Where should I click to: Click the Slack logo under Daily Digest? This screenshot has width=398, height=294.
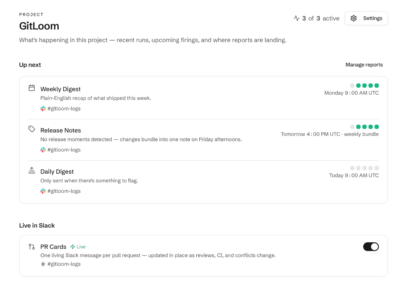point(43,191)
